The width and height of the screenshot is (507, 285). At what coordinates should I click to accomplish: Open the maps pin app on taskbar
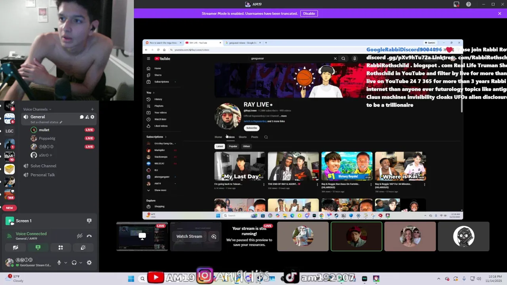376,279
